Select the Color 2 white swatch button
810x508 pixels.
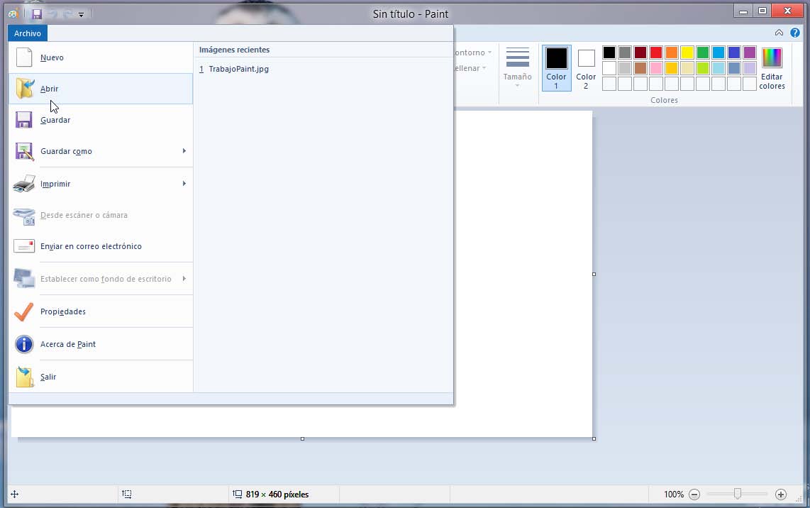[586, 67]
